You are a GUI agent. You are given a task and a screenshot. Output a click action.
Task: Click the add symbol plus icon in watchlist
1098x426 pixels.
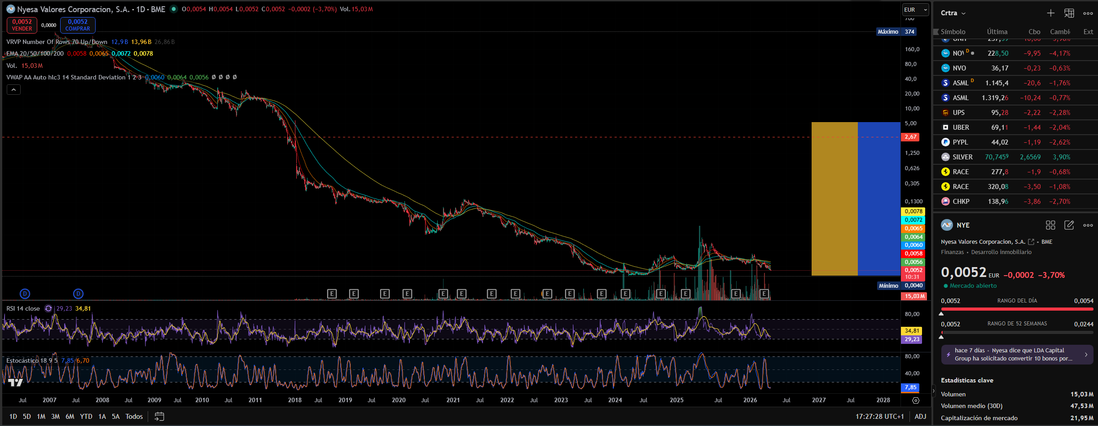click(1051, 13)
